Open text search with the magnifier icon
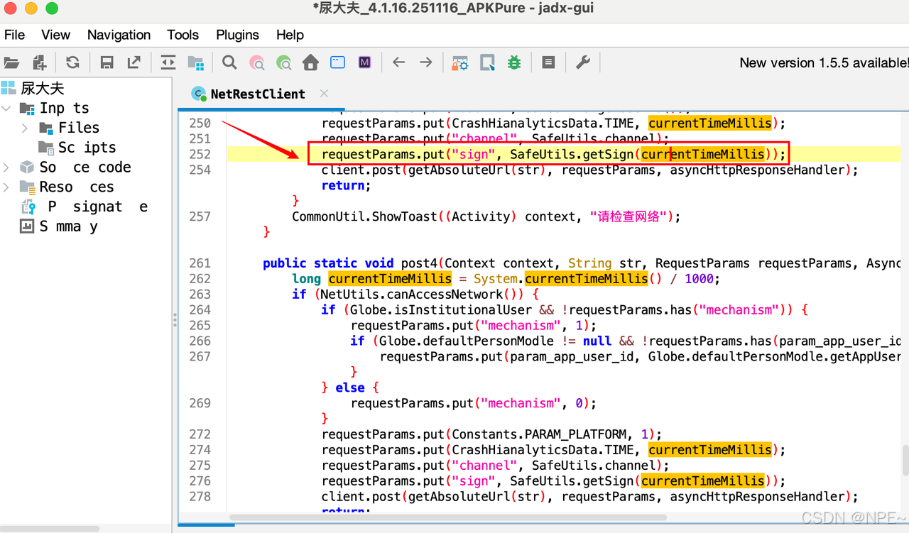Image resolution: width=909 pixels, height=533 pixels. 229,63
